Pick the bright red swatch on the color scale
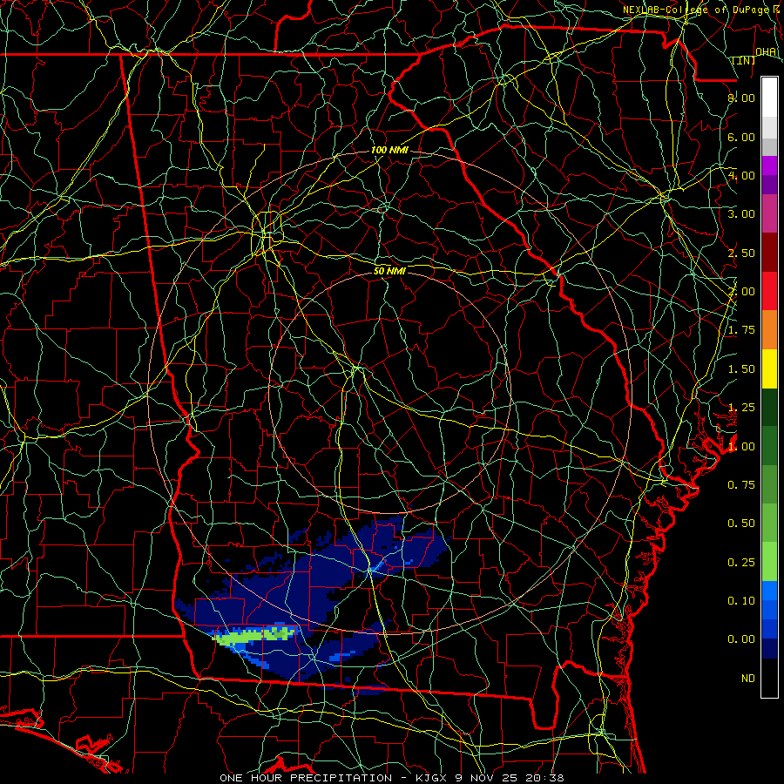Screen dimensions: 784x784 769,292
